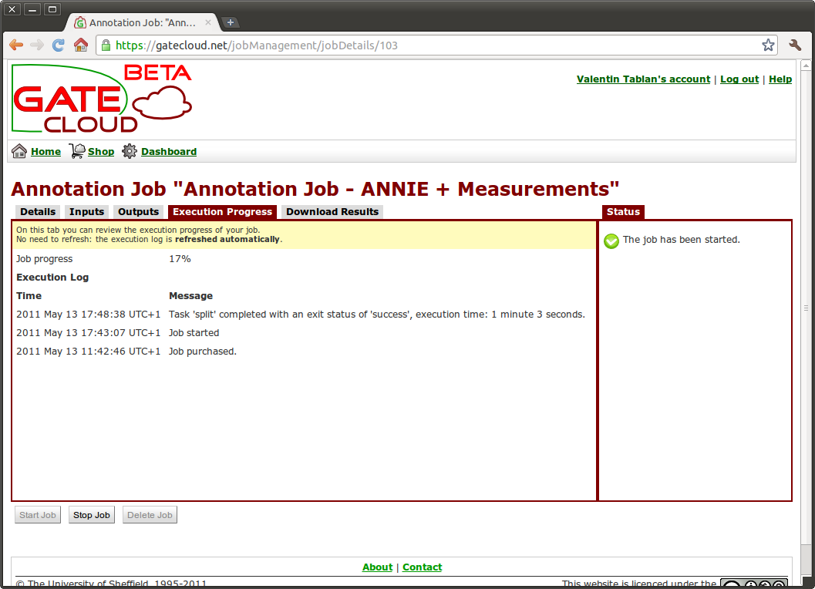Reload the page with refresh icon
The height and width of the screenshot is (589, 815).
pos(59,45)
